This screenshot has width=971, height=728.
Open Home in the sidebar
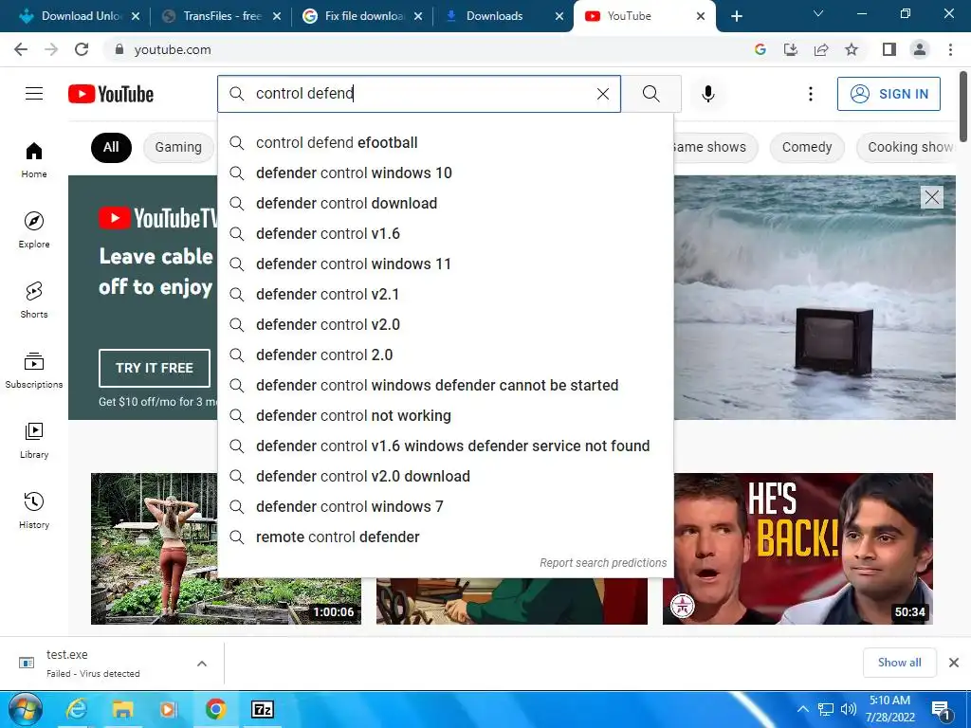(x=34, y=159)
